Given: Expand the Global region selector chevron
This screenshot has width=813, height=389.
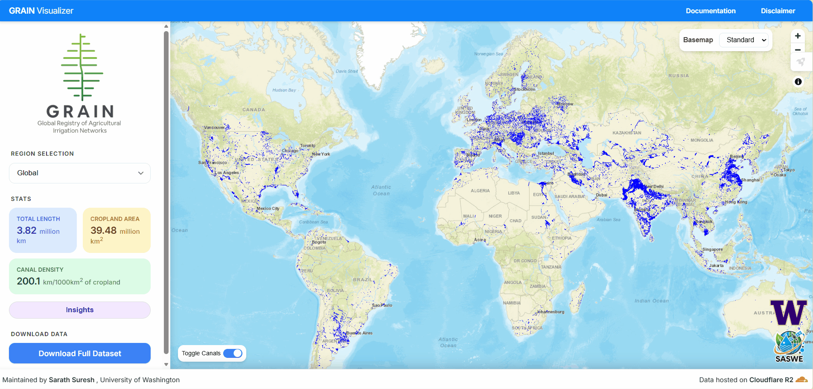Looking at the screenshot, I should click(141, 173).
